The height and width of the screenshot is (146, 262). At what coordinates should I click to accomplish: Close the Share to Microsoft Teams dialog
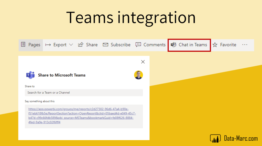[x=143, y=62]
